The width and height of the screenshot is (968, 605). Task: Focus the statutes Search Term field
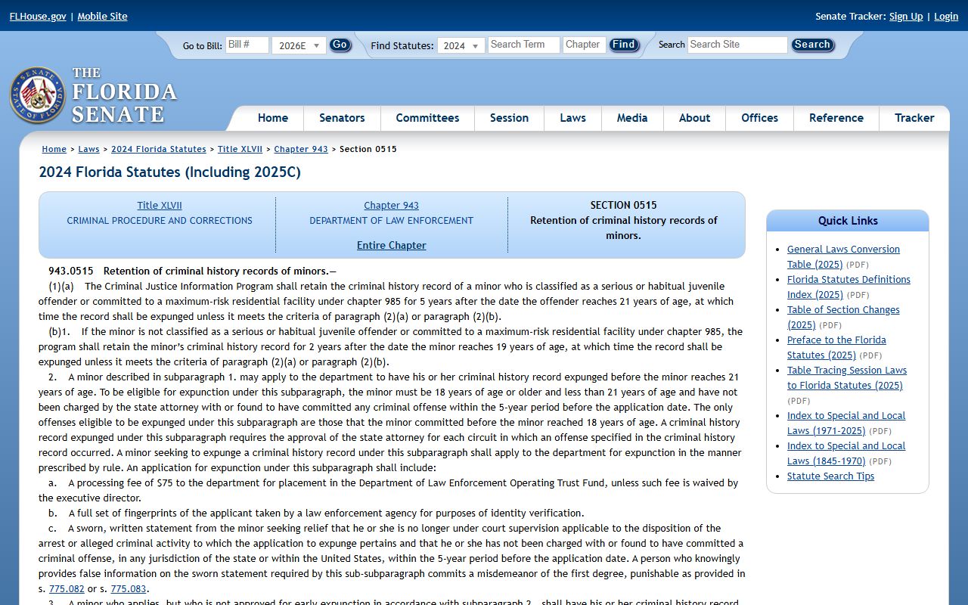[x=523, y=45]
